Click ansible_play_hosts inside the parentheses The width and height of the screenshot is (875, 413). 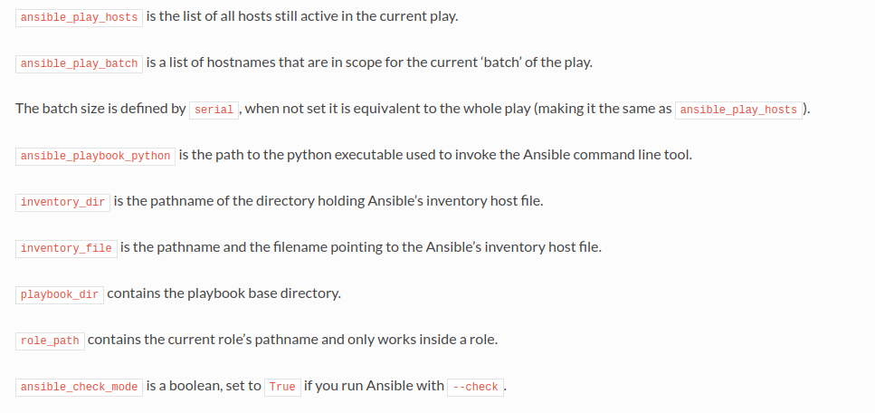[738, 110]
